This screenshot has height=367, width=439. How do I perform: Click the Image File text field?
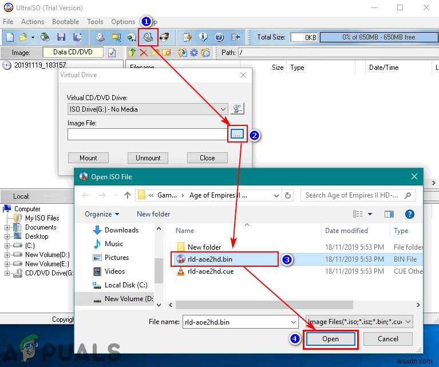click(148, 134)
